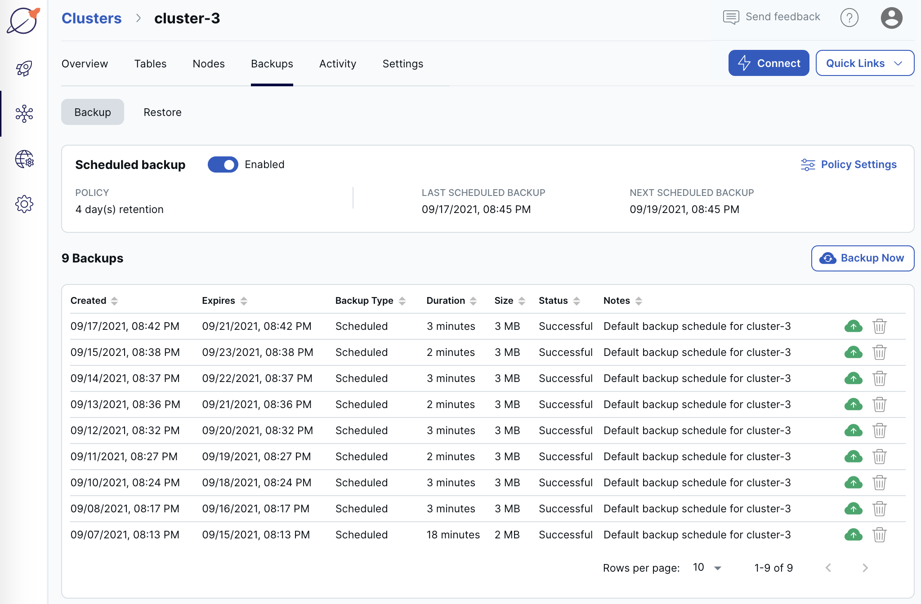Screen dimensions: 921x604
Task: Switch to the Tables tab
Action: click(x=150, y=64)
